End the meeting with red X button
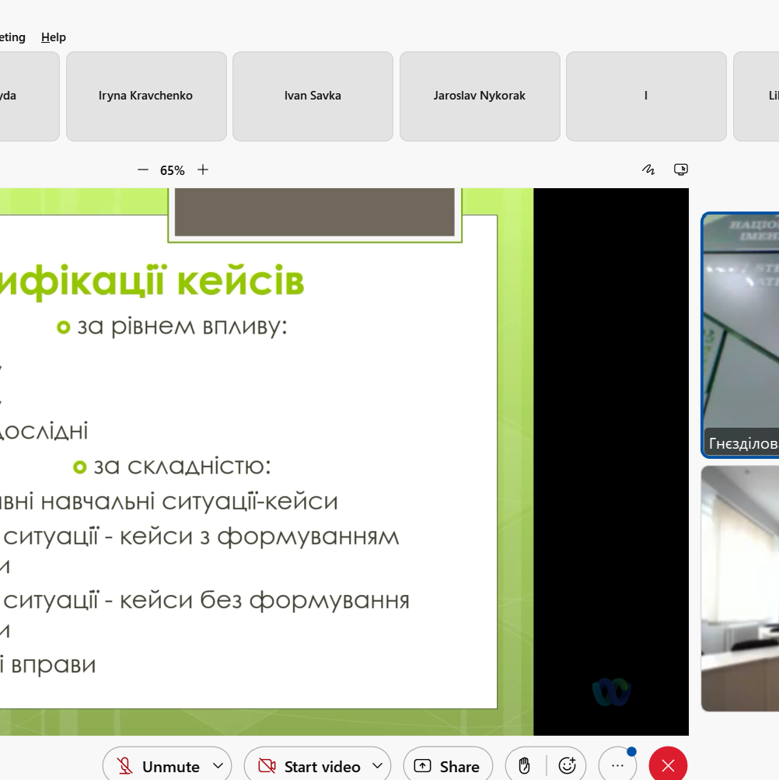Screen dimensions: 779x780 click(668, 766)
